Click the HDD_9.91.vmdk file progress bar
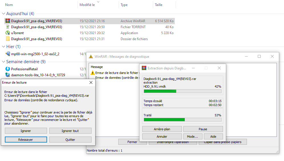Viewport: 284px width, 161px height. (x=182, y=91)
